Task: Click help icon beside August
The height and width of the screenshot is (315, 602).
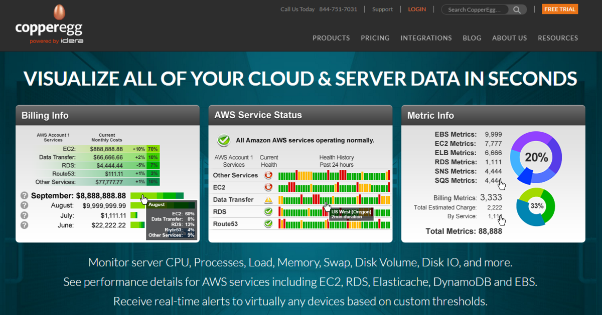Action: tap(24, 205)
